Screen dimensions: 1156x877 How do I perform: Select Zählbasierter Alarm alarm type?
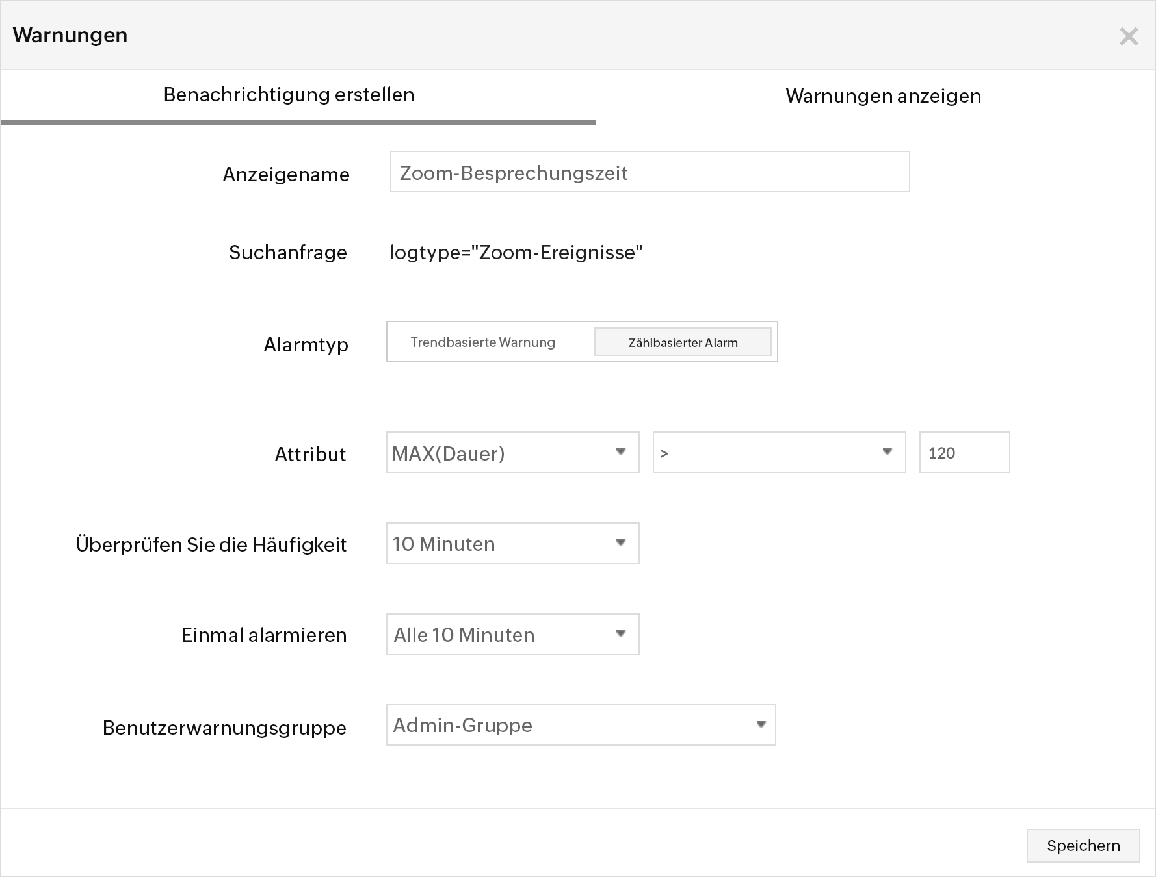tap(682, 342)
